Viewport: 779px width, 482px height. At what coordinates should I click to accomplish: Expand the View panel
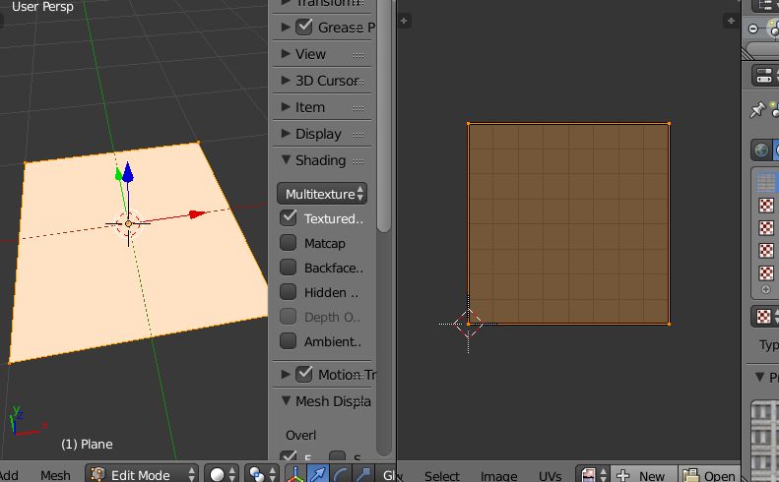click(286, 54)
